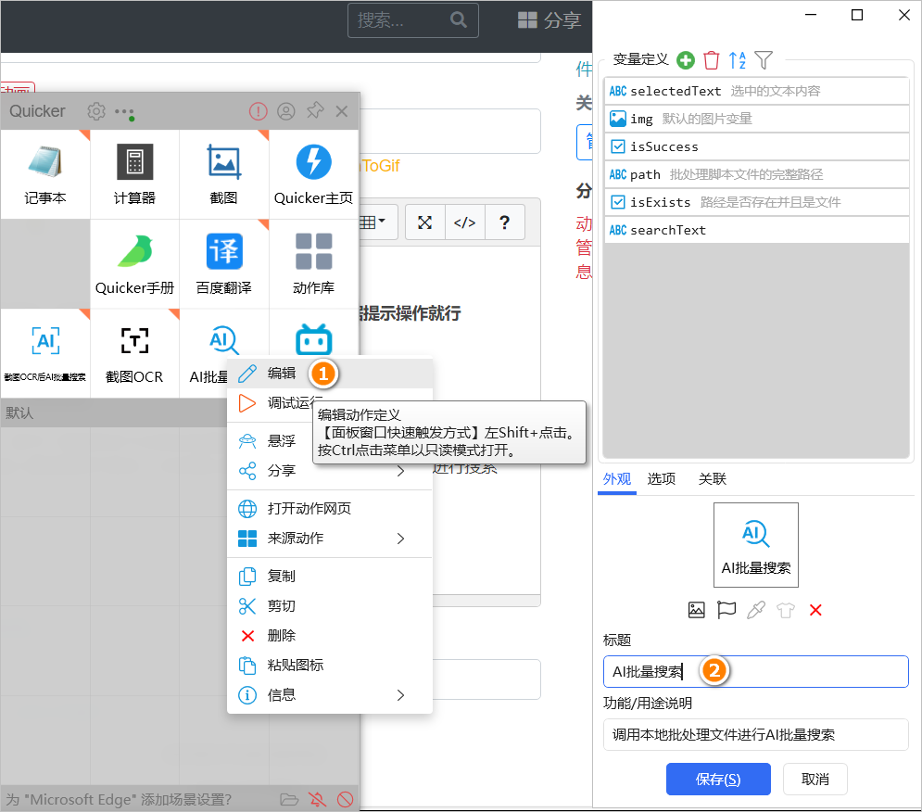Image resolution: width=922 pixels, height=812 pixels.
Task: Select 编辑 in context menu
Action: pyautogui.click(x=330, y=373)
